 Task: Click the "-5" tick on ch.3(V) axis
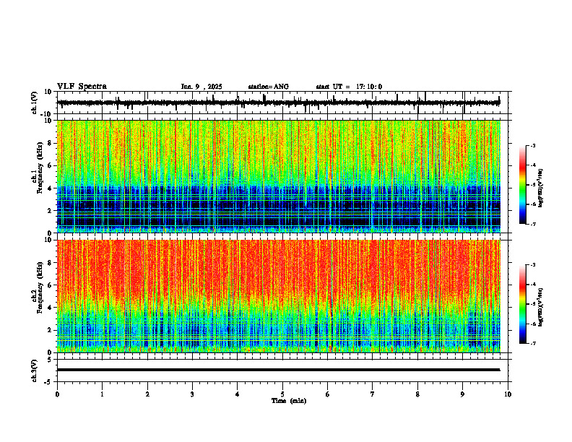48,382
